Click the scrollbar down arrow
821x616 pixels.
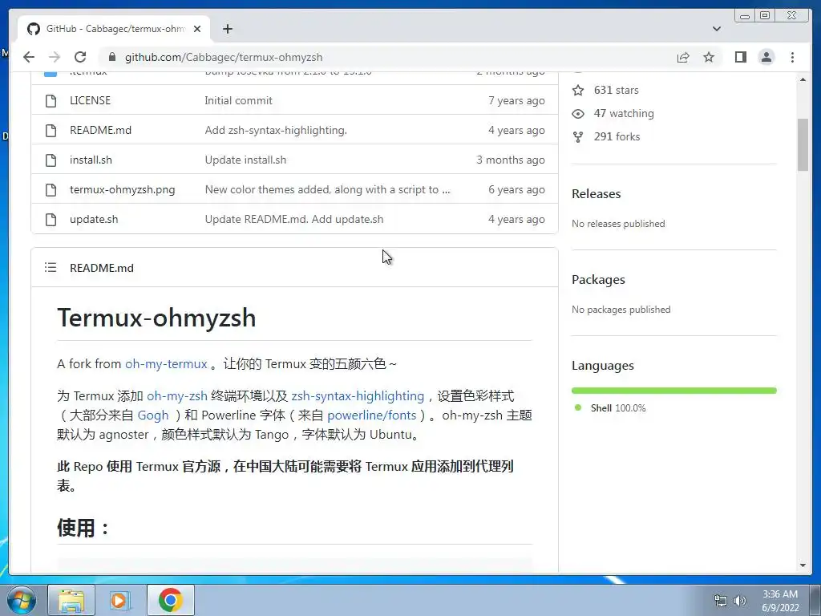[x=803, y=565]
